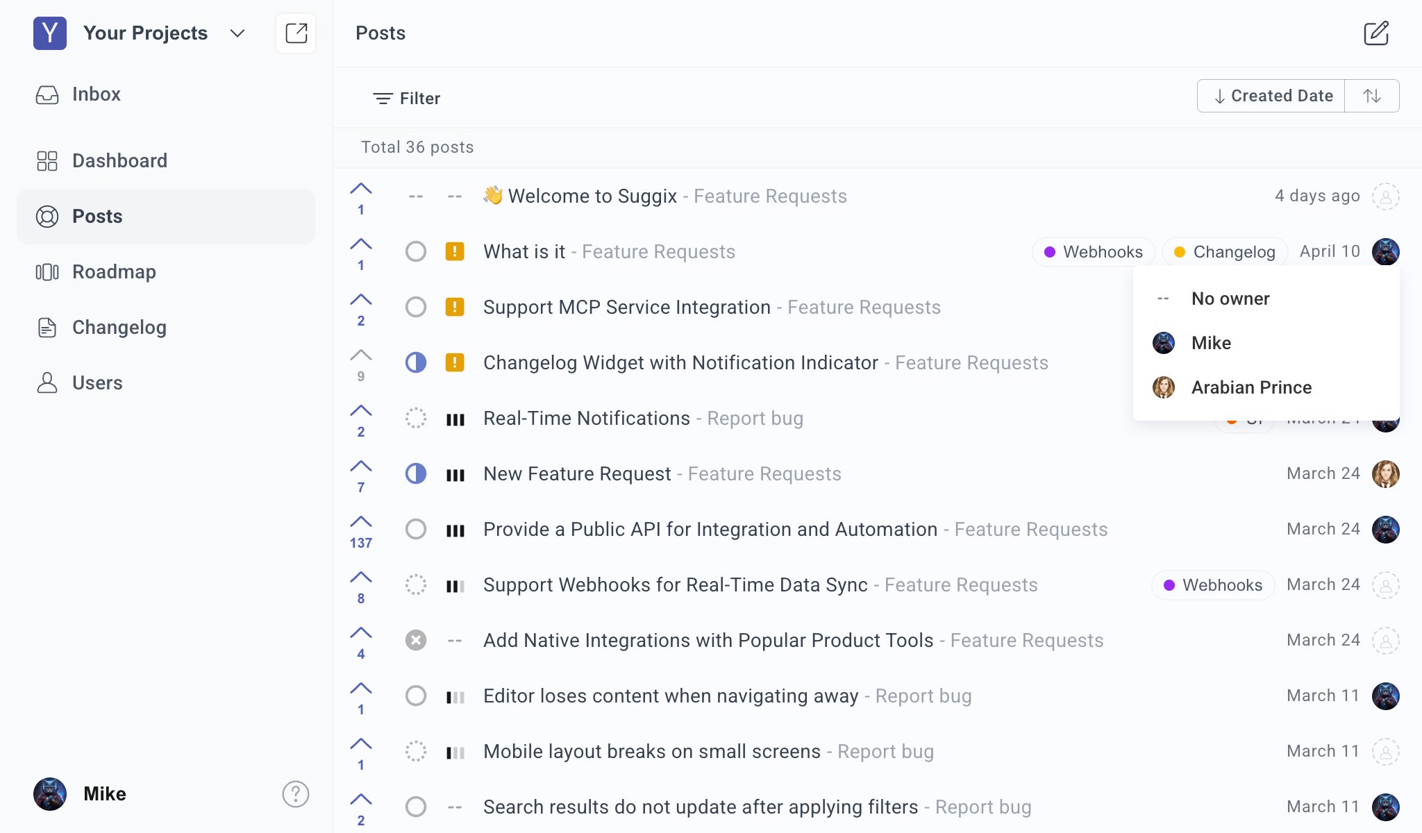Upvote the What is it post
Screen dimensions: 1422x833
361,253
